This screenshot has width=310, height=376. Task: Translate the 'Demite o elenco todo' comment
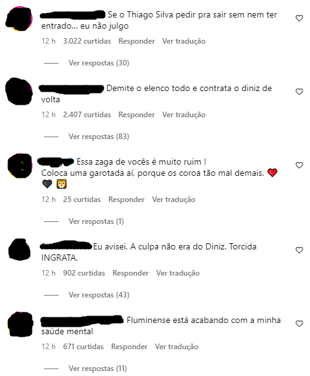[184, 115]
